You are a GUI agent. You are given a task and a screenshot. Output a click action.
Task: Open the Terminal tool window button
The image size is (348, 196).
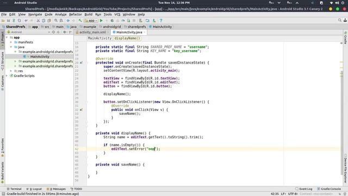point(14,189)
